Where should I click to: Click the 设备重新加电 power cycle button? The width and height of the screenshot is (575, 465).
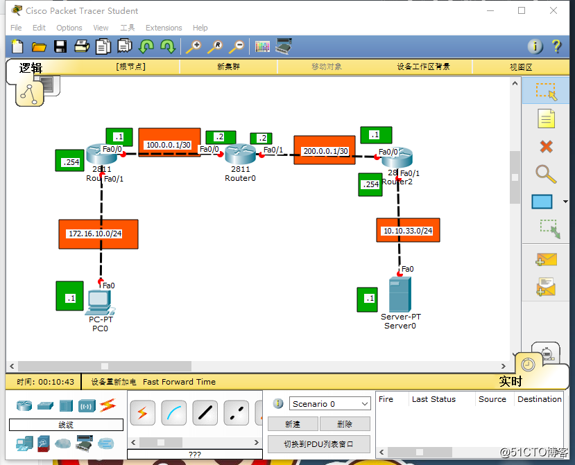(114, 382)
